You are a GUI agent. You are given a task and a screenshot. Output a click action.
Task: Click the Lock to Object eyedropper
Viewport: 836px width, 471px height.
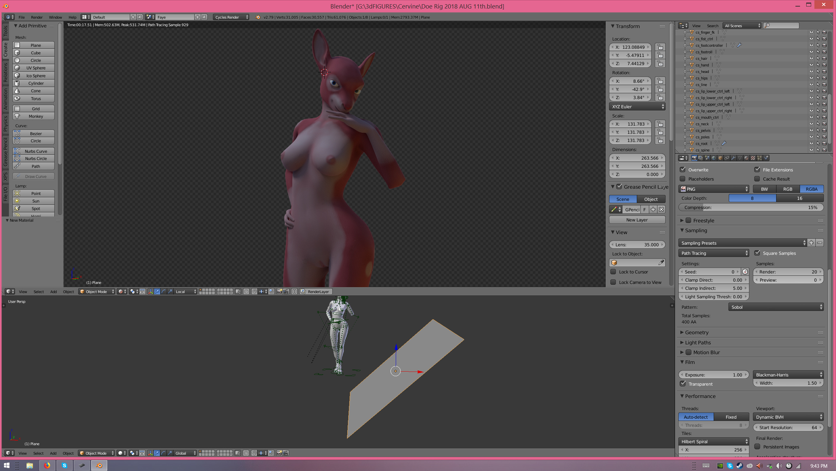coord(661,263)
